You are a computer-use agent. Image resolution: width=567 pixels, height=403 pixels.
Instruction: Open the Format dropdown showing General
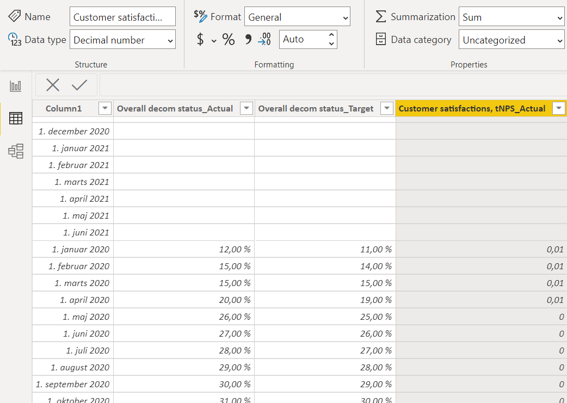[297, 16]
